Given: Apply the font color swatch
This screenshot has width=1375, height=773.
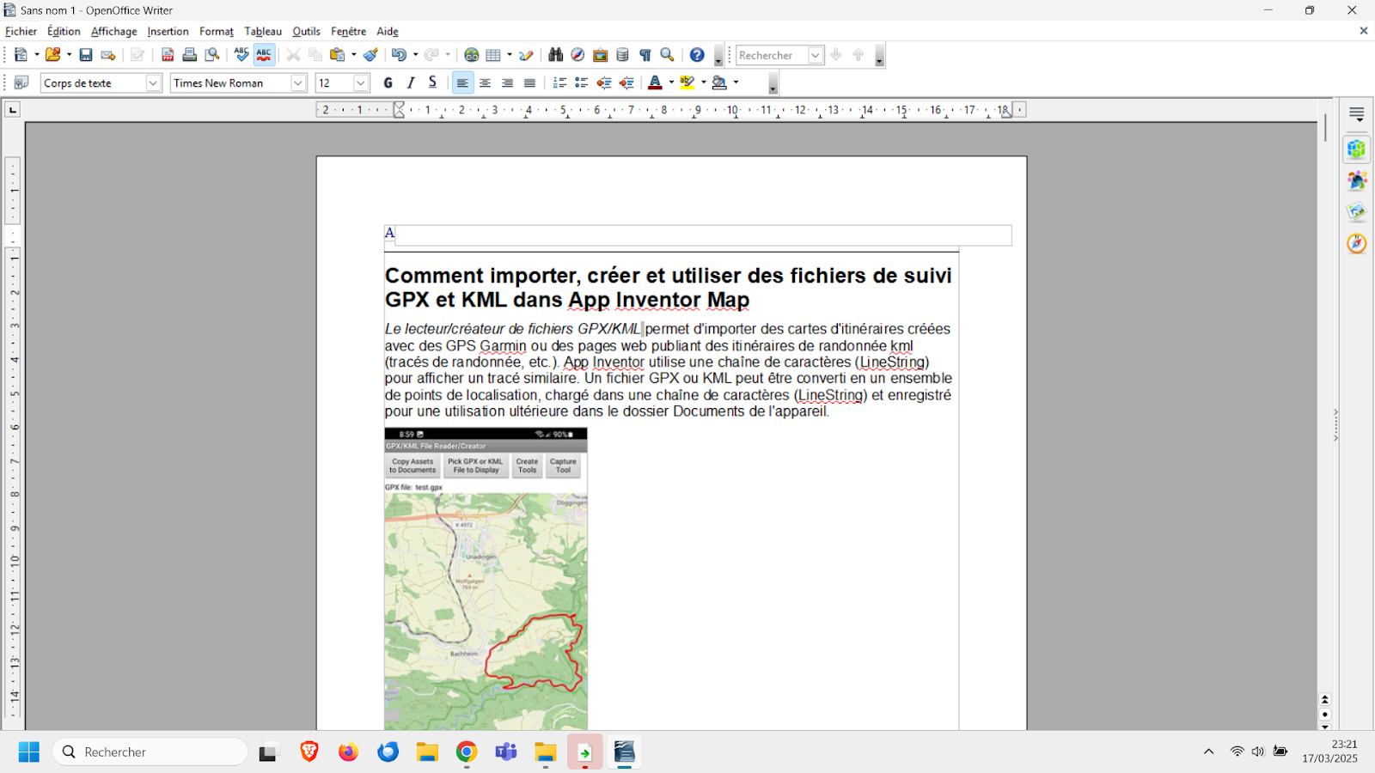Looking at the screenshot, I should tap(655, 82).
